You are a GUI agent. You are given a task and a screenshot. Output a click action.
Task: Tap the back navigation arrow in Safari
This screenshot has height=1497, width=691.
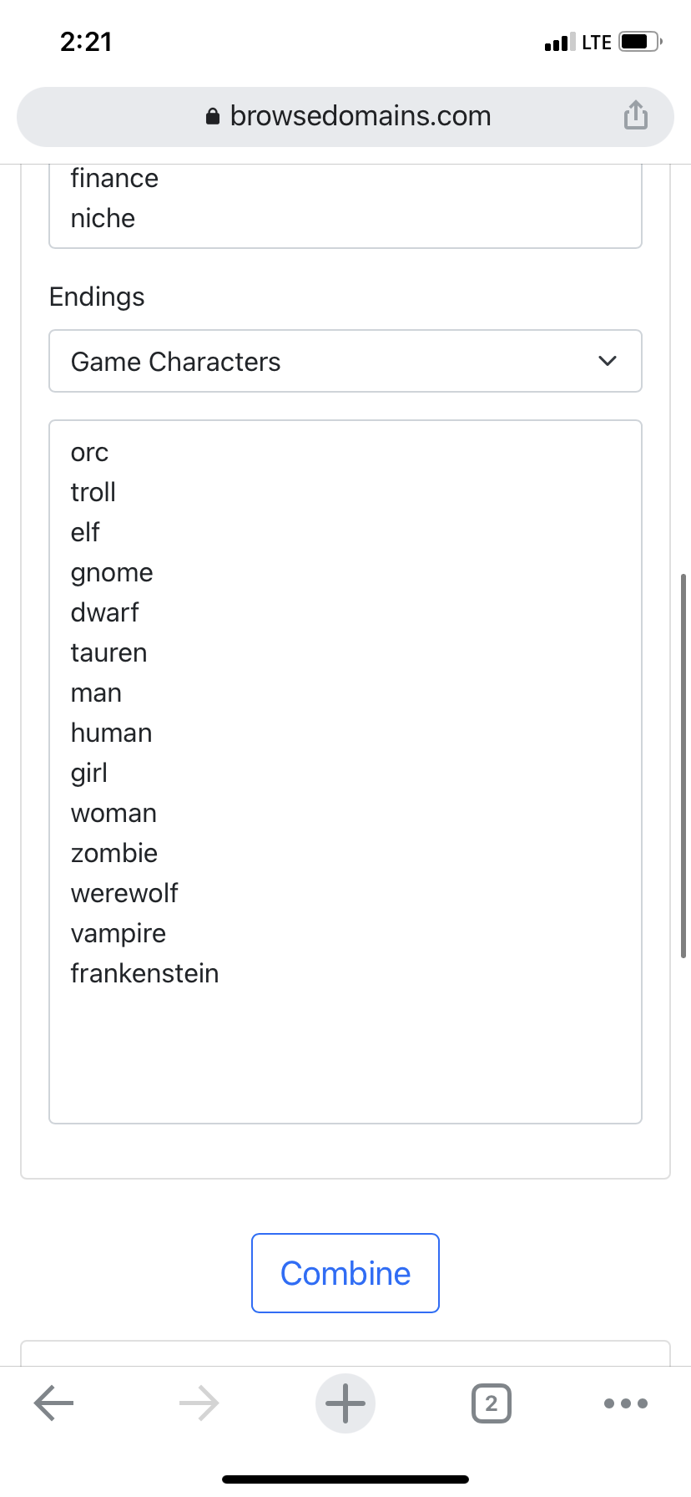pos(53,1403)
